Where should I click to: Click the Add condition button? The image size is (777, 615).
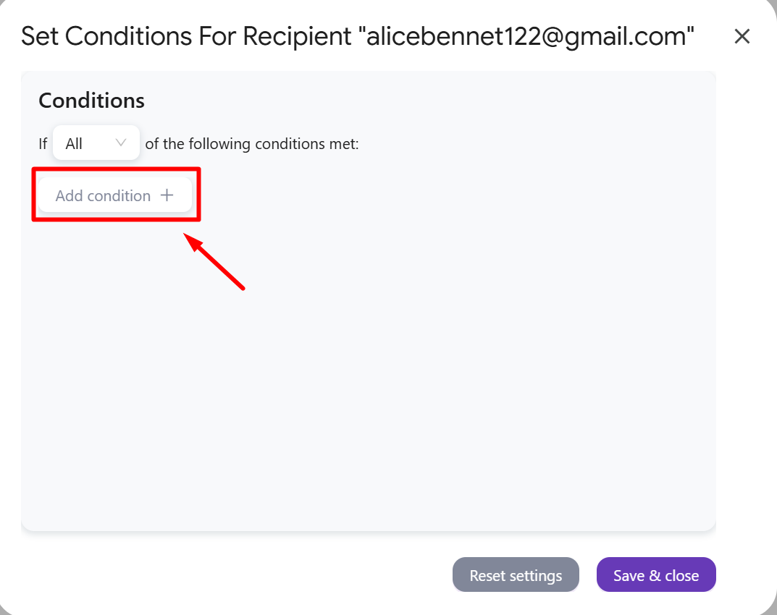[x=115, y=195]
